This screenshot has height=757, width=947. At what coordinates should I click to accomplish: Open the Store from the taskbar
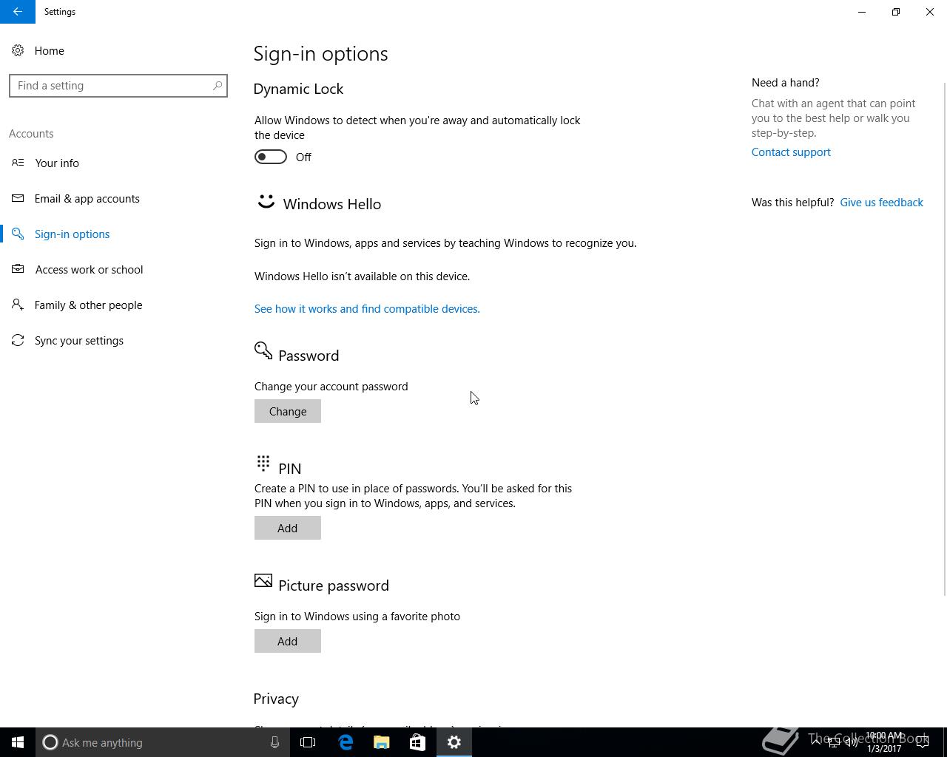417,742
